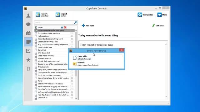Click the search magnifier icon
Viewport: 200px width, 112px height.
point(76,22)
